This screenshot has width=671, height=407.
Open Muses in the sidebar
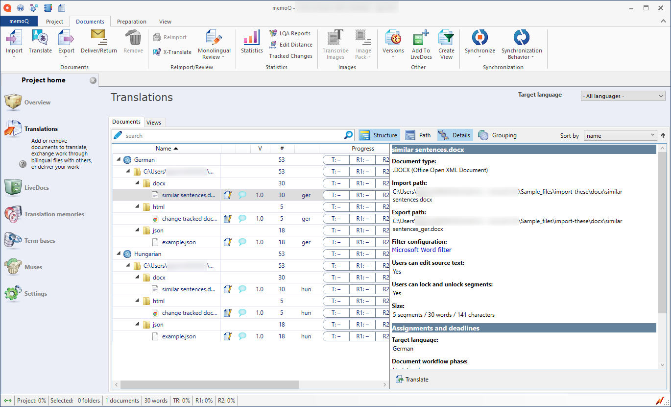pyautogui.click(x=24, y=267)
